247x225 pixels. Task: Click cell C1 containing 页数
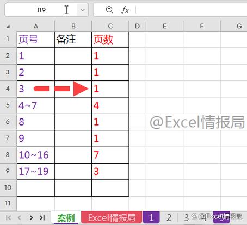click(110, 40)
